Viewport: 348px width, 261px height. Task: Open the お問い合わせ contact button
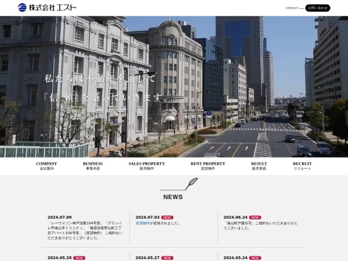coord(318,8)
